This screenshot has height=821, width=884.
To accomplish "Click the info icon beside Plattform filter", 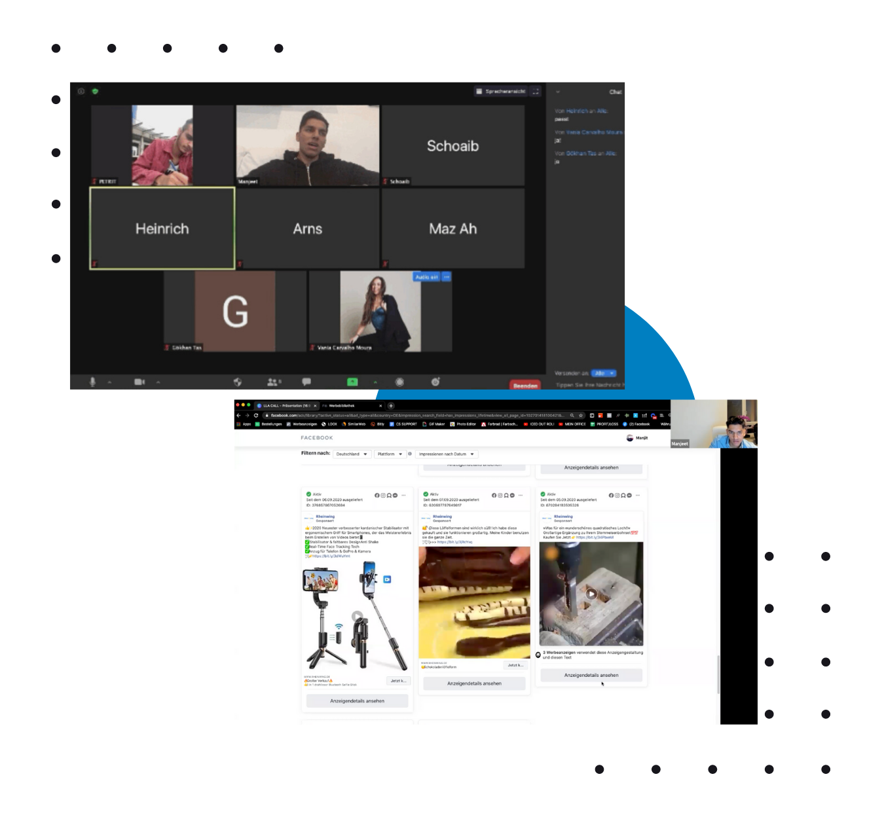I will pos(410,454).
